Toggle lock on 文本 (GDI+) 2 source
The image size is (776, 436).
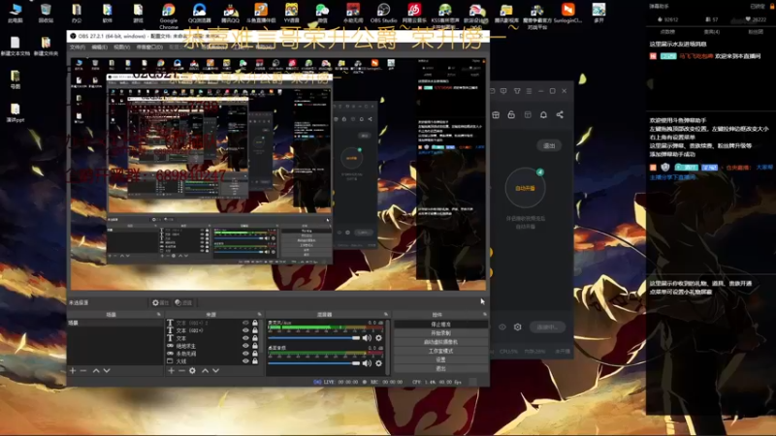pos(255,323)
